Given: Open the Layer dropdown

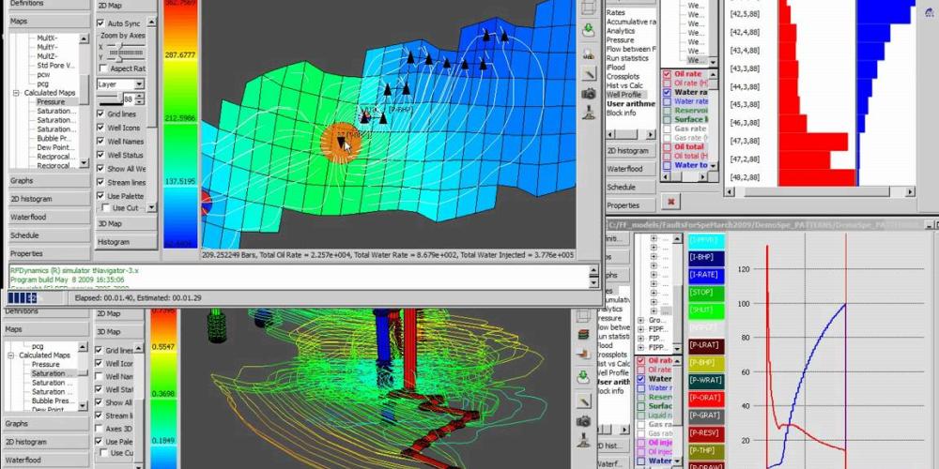Looking at the screenshot, I should click(x=141, y=83).
